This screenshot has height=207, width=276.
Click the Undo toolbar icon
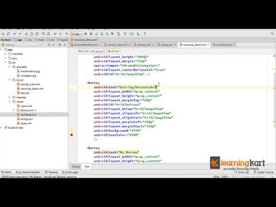(14, 34)
